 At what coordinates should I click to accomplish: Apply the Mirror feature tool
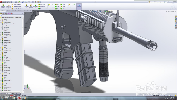63,9
